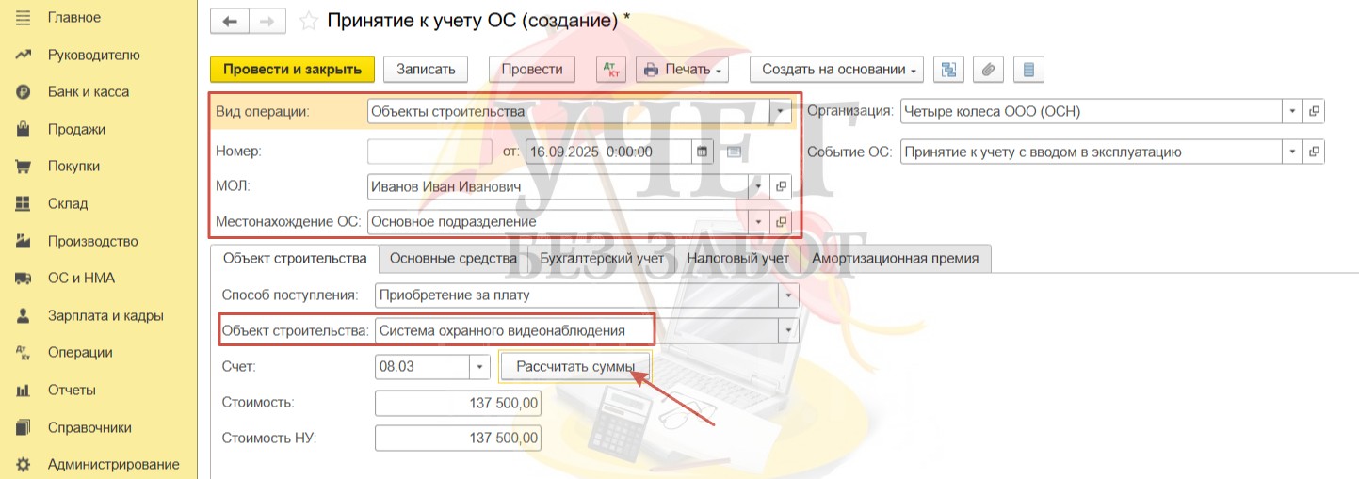
Task: Expand Способ поступления dropdown
Action: coord(787,295)
